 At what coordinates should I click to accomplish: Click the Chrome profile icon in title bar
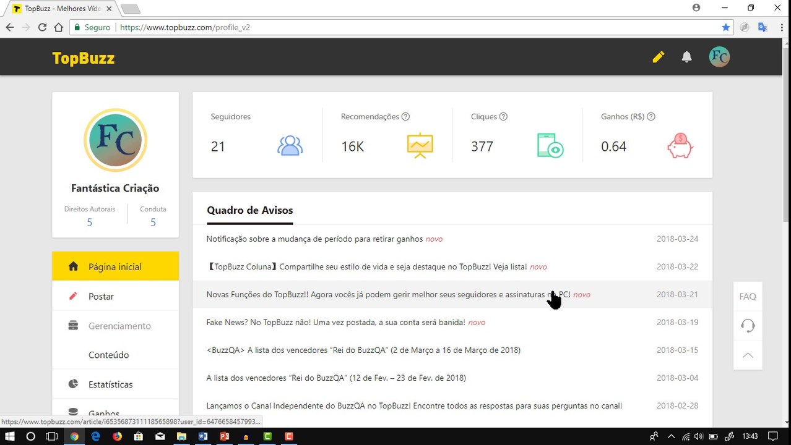[696, 7]
